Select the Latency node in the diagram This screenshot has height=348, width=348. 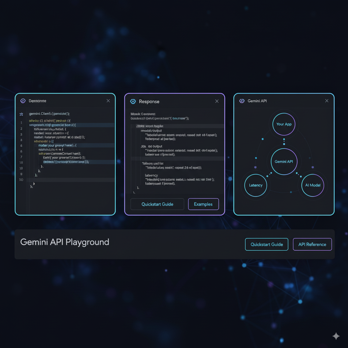pyautogui.click(x=256, y=185)
